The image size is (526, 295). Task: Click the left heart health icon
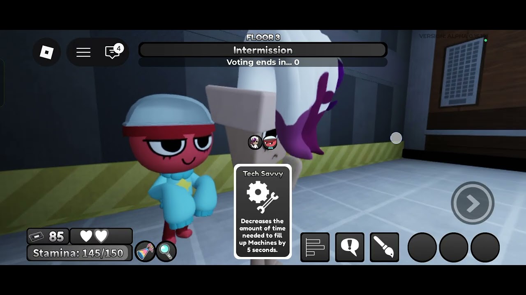click(86, 236)
